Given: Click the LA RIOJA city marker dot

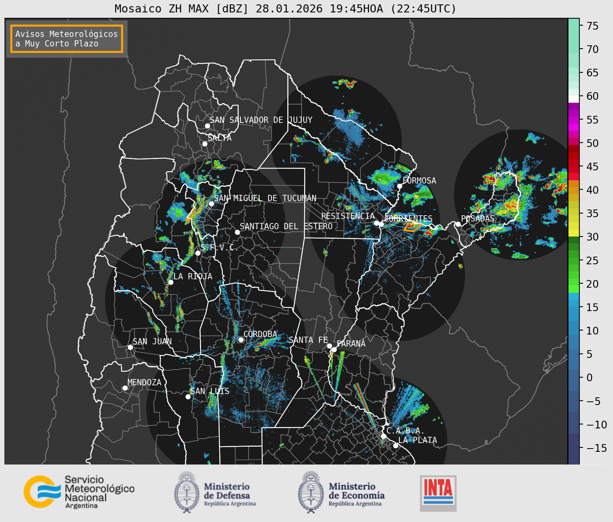Looking at the screenshot, I should pyautogui.click(x=171, y=282).
